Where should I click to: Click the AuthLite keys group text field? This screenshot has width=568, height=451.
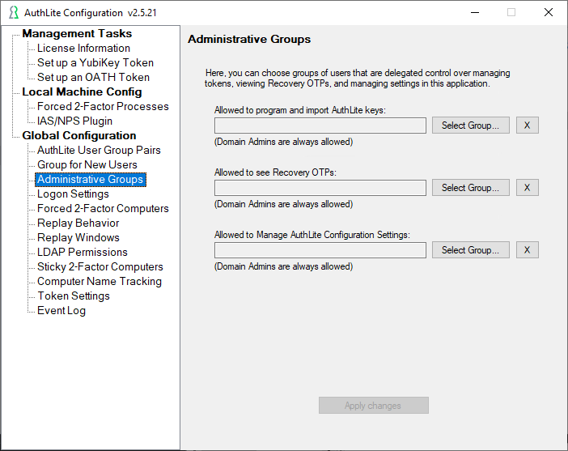(x=320, y=126)
